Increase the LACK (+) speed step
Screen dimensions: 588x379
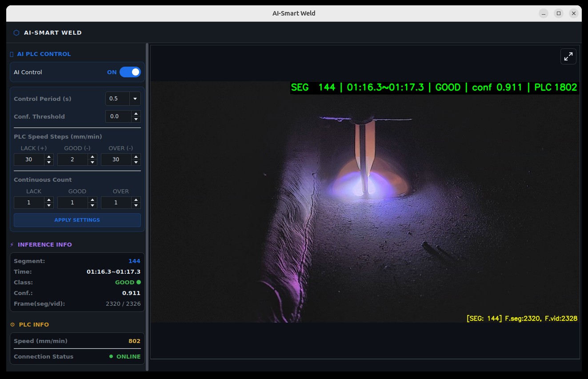(49, 157)
